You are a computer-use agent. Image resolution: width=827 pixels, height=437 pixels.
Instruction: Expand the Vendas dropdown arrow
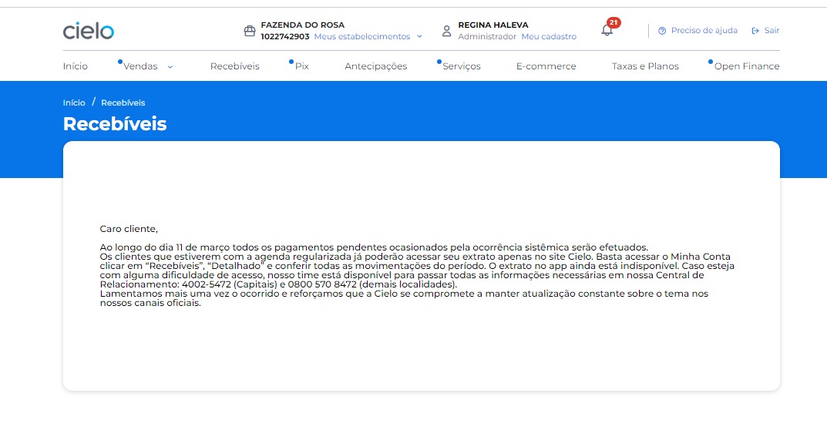pyautogui.click(x=170, y=67)
